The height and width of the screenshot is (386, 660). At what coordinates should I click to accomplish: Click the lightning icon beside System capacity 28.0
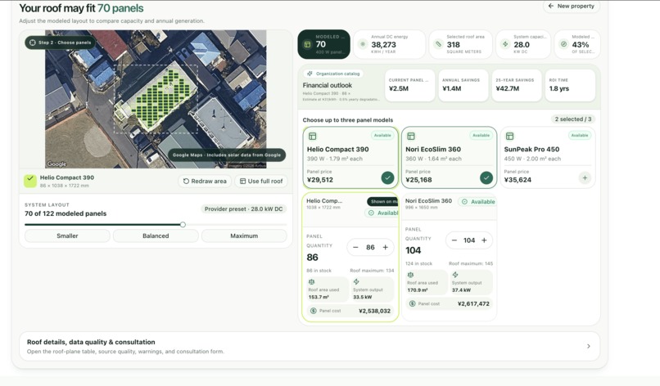tap(505, 44)
